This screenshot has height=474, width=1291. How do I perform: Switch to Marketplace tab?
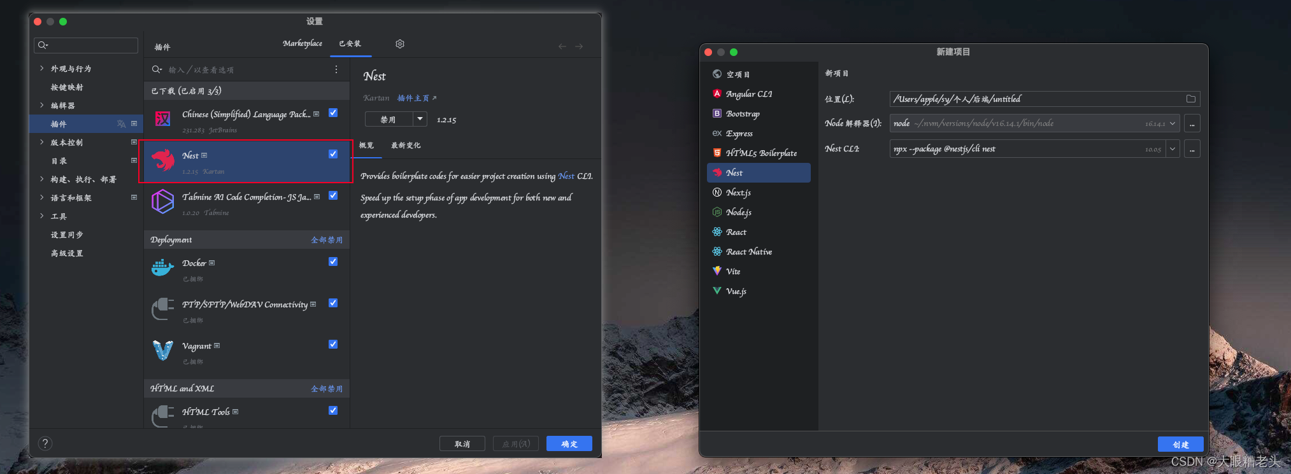[x=303, y=43]
